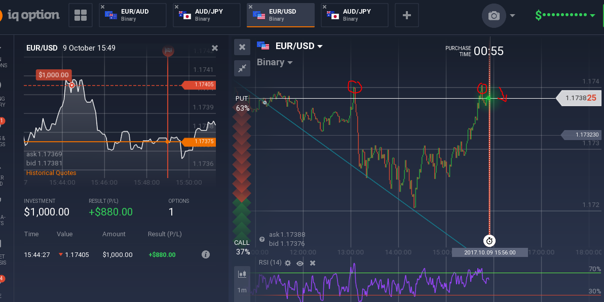Switch to the EUR/AUD Binary tab

(x=133, y=15)
